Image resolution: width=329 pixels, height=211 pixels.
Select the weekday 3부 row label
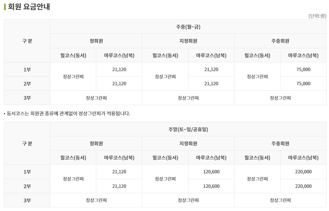click(27, 98)
